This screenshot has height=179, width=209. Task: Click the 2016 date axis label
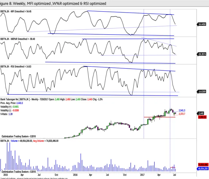click(x=75, y=175)
